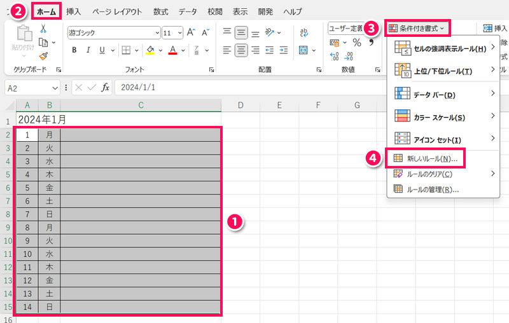Image resolution: width=509 pixels, height=323 pixels.
Task: Select the Format Painter brush icon
Action: [43, 56]
